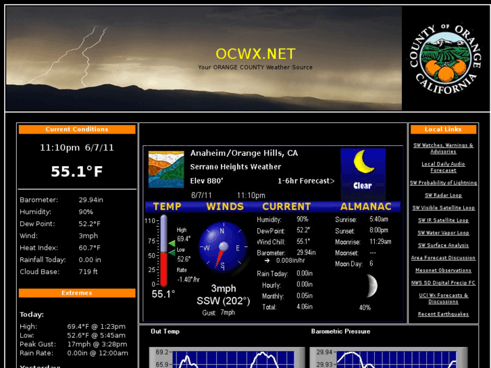Click the High 69.4°F @ 1:23pm row
Image resolution: width=491 pixels, height=368 pixels.
73,327
